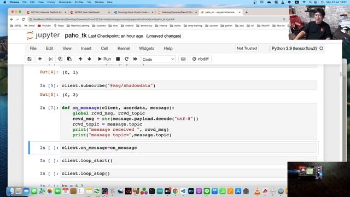350x197 pixels.
Task: Paste cells below using the clipboard icon
Action: pyautogui.click(x=69, y=59)
